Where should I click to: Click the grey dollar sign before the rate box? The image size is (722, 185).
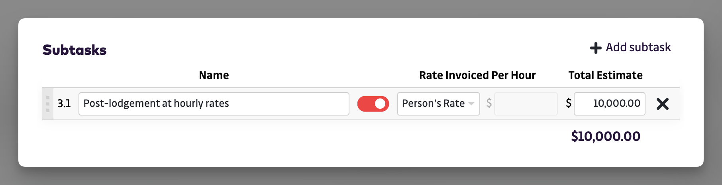489,104
